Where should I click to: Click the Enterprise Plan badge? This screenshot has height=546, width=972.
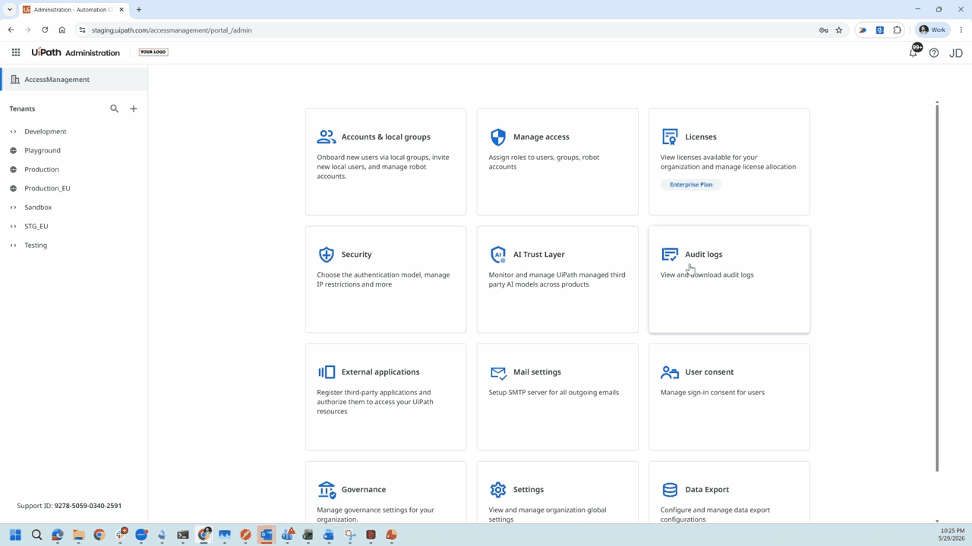[691, 184]
